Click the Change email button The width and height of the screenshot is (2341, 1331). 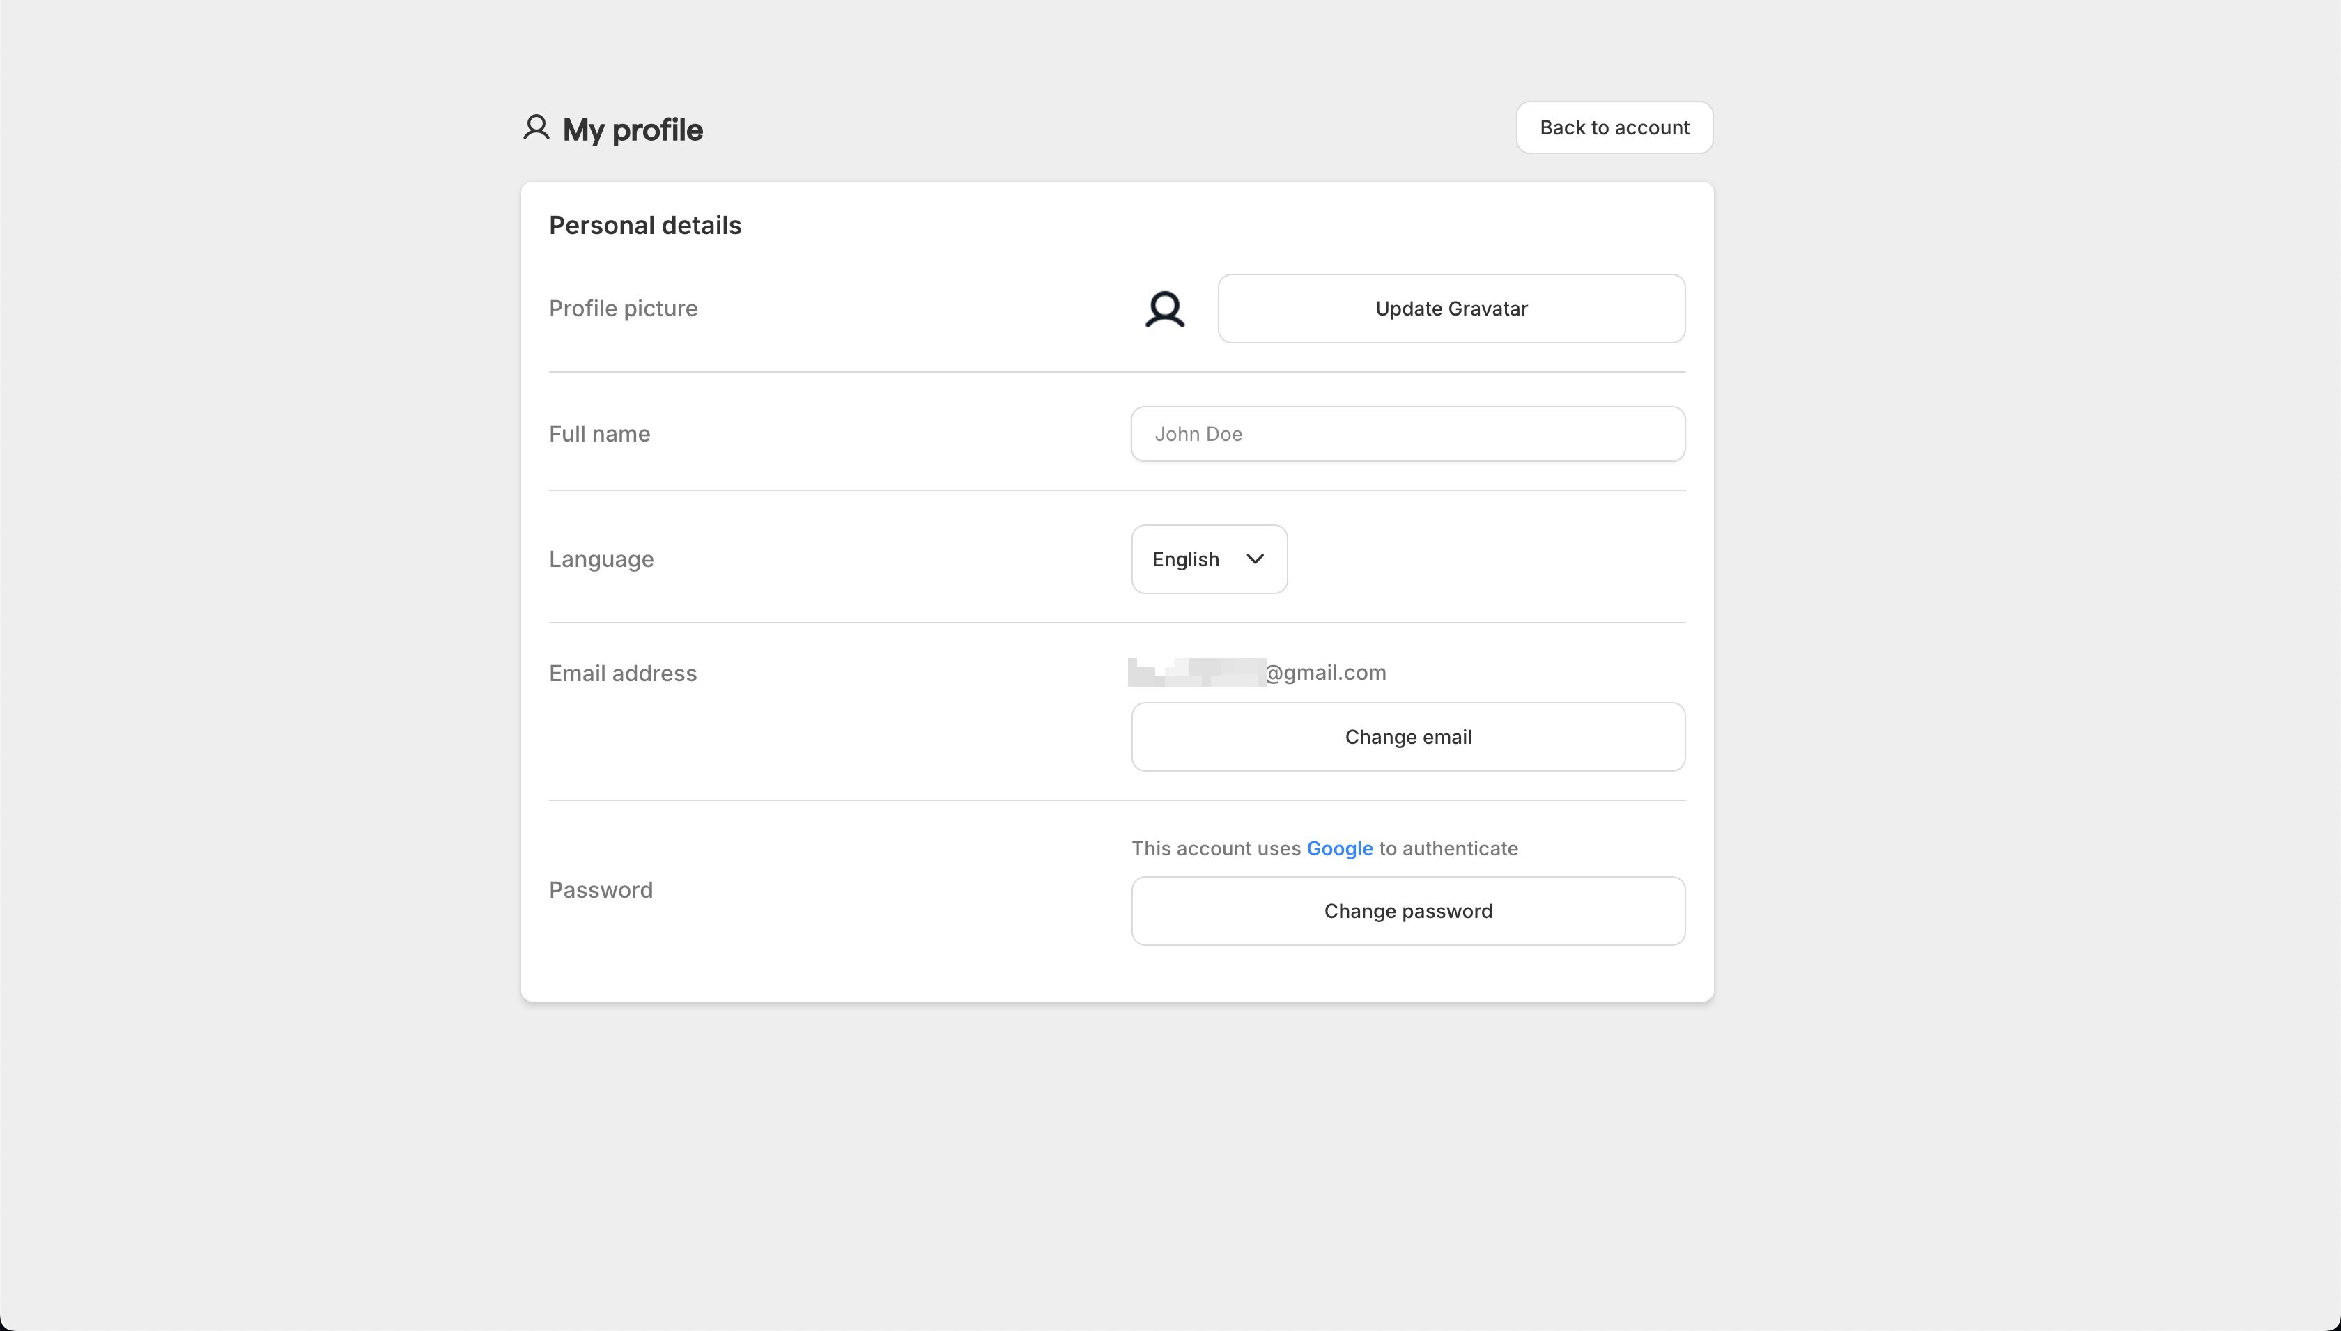coord(1407,737)
